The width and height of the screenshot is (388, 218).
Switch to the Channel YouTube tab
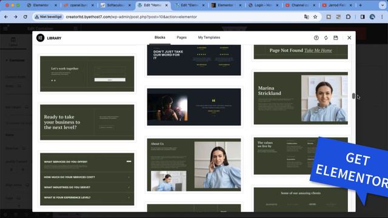(x=300, y=5)
